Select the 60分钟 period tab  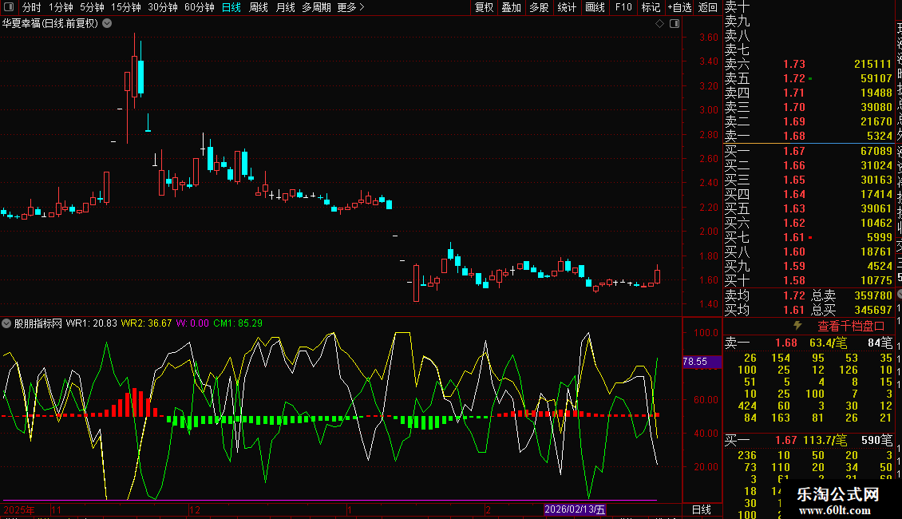pyautogui.click(x=200, y=7)
